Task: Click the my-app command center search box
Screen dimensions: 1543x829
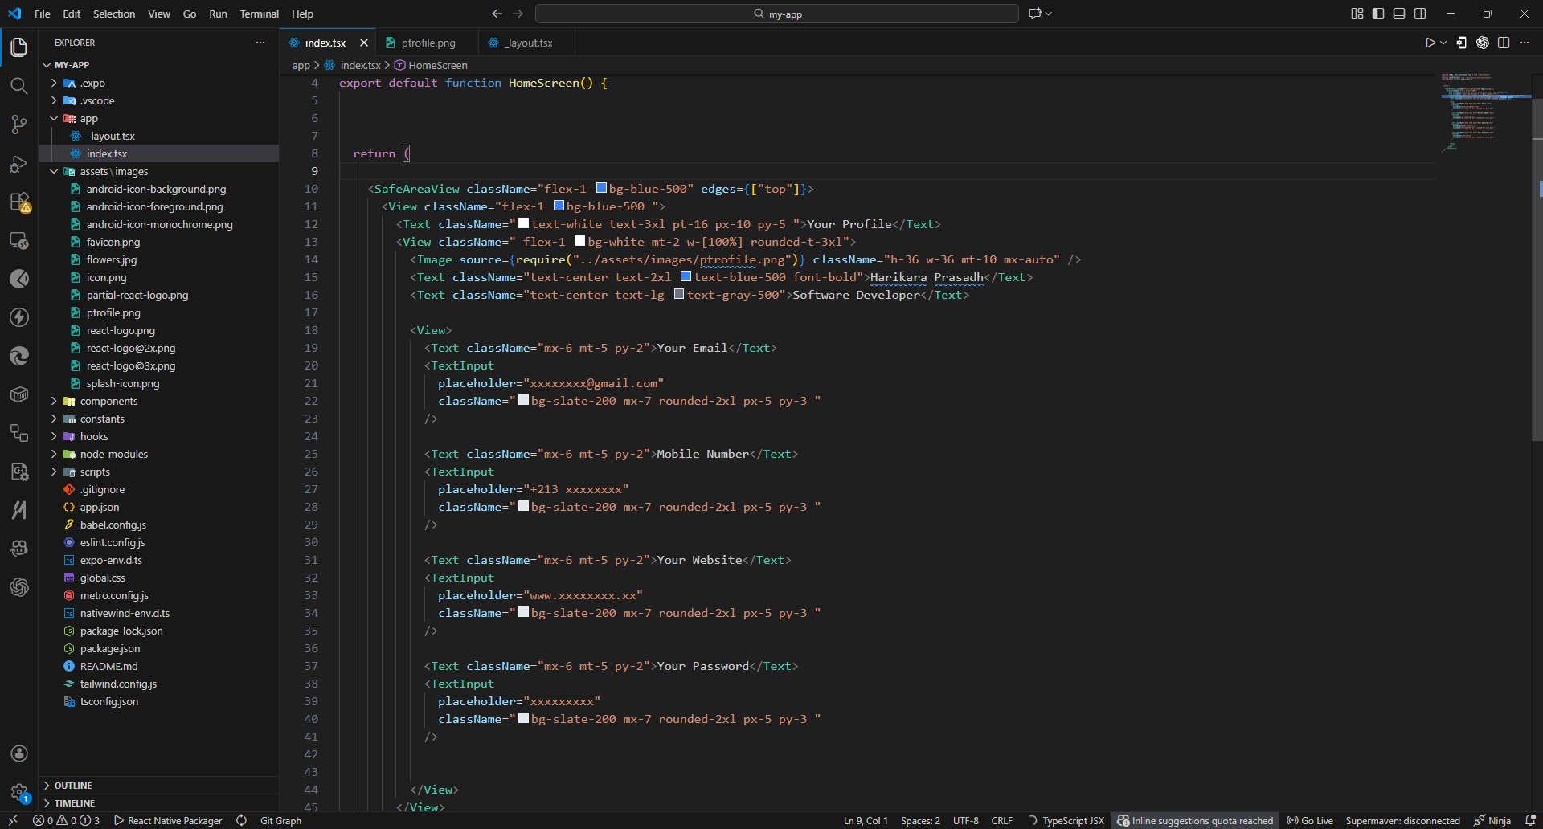Action: (776, 14)
